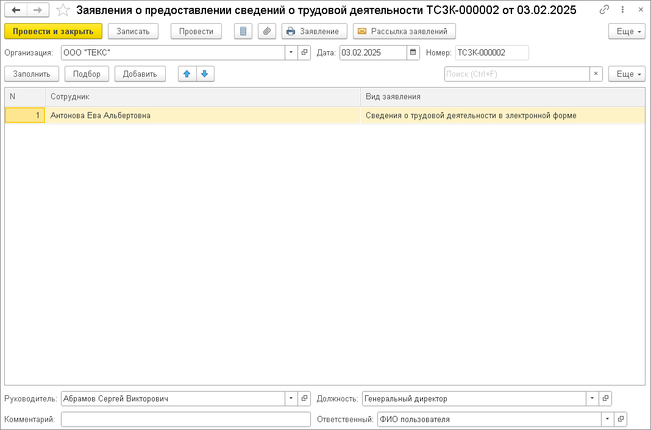Move row up with blue arrow
651x430 pixels.
pos(187,74)
